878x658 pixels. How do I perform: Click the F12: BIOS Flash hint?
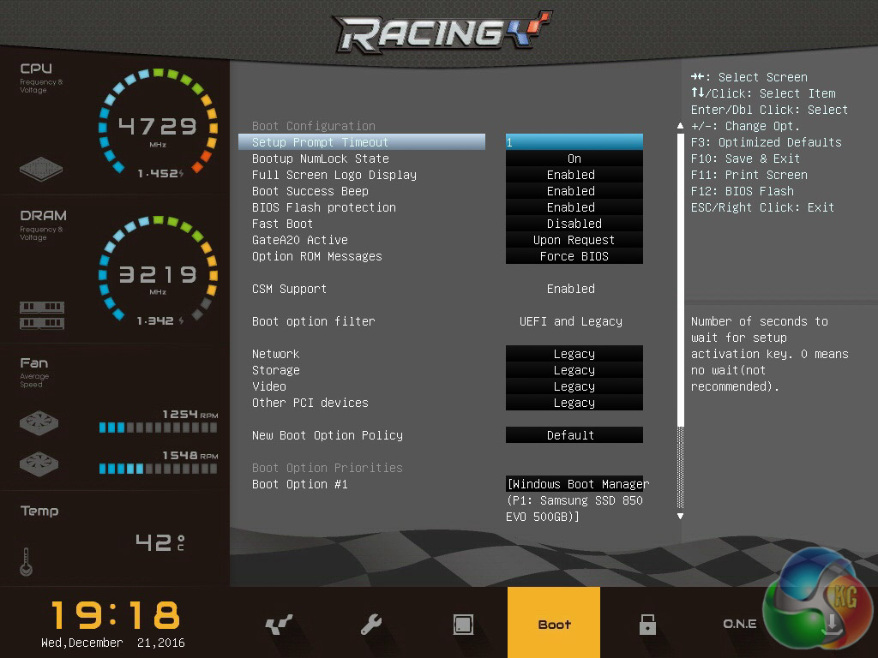742,191
